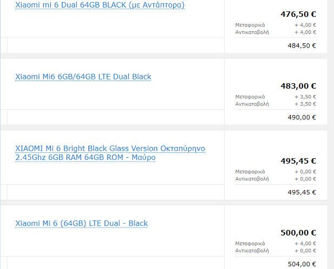Select the 504,00 € total amount

click(x=302, y=264)
